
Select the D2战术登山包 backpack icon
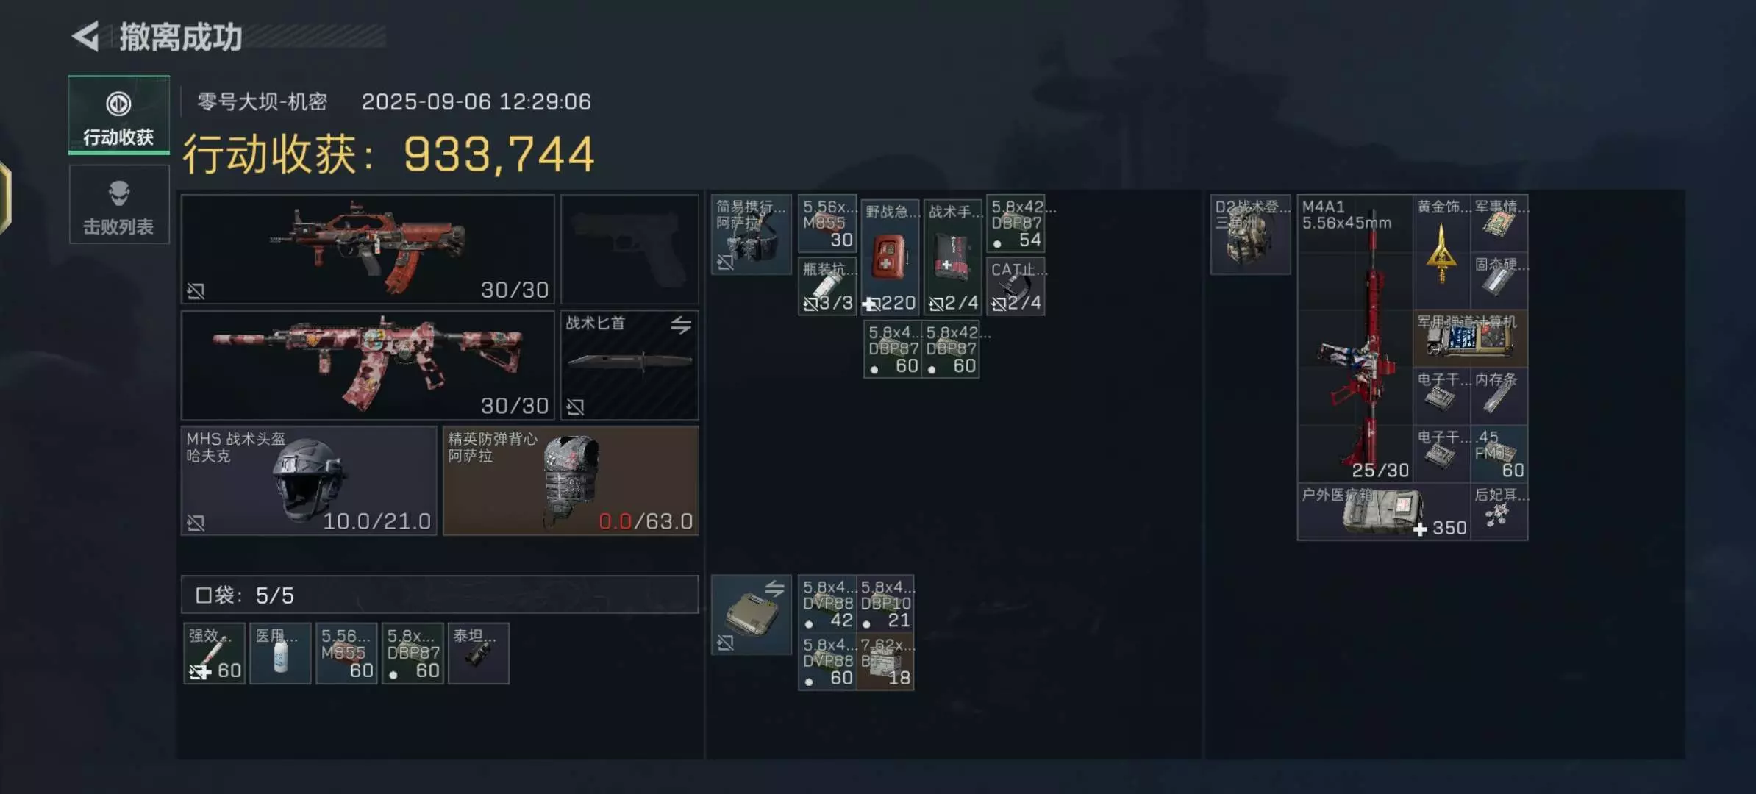click(1250, 235)
